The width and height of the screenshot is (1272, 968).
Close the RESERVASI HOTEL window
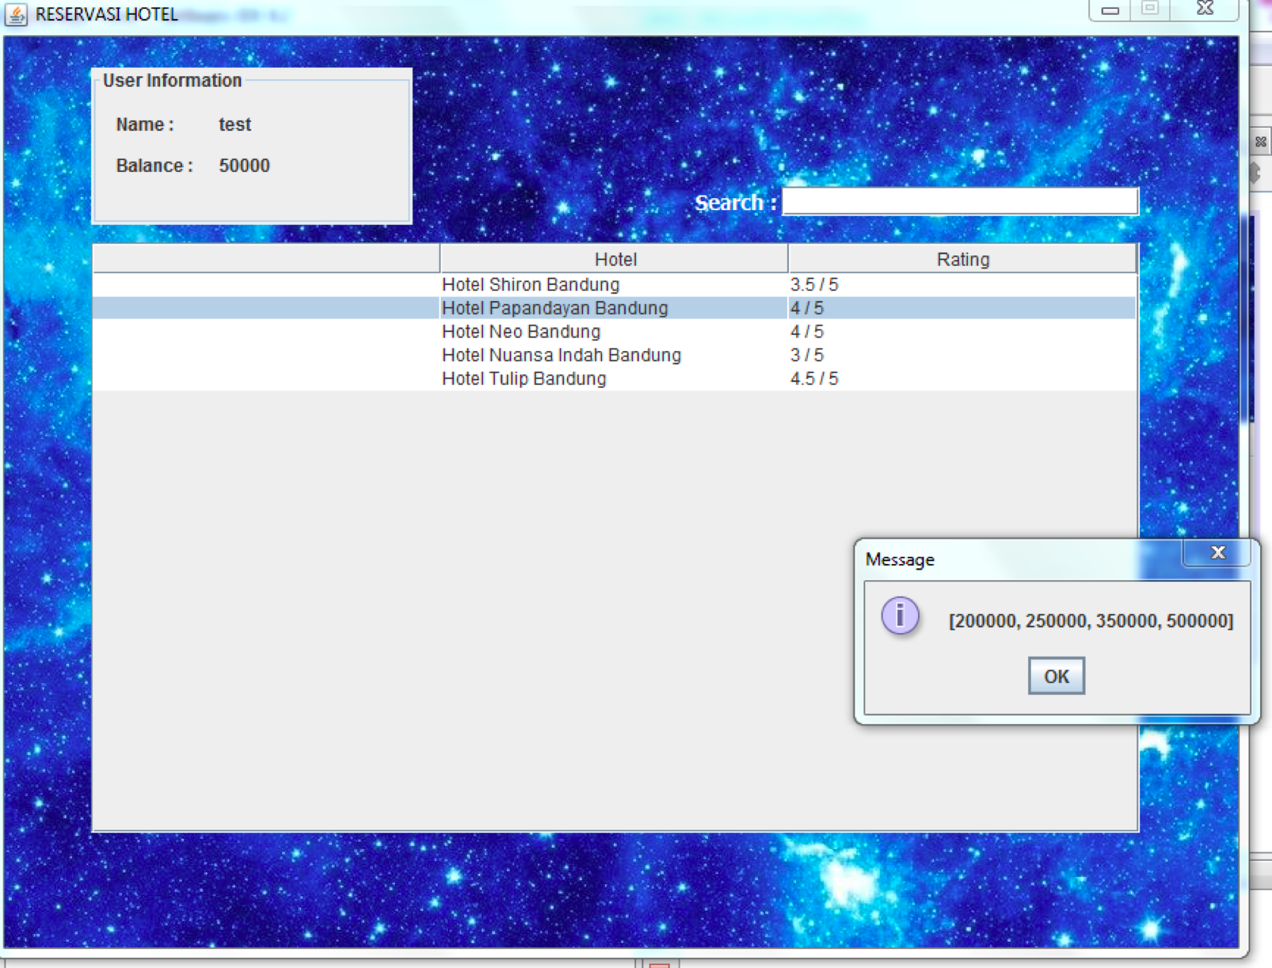1205,9
